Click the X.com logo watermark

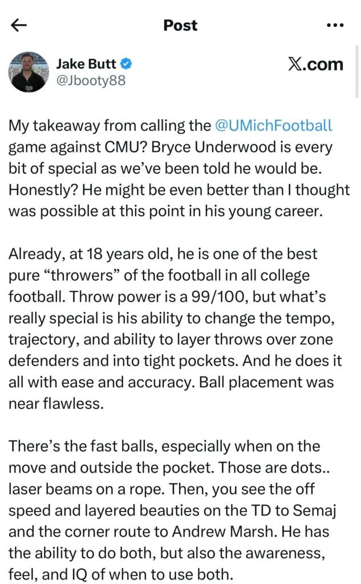click(x=315, y=64)
